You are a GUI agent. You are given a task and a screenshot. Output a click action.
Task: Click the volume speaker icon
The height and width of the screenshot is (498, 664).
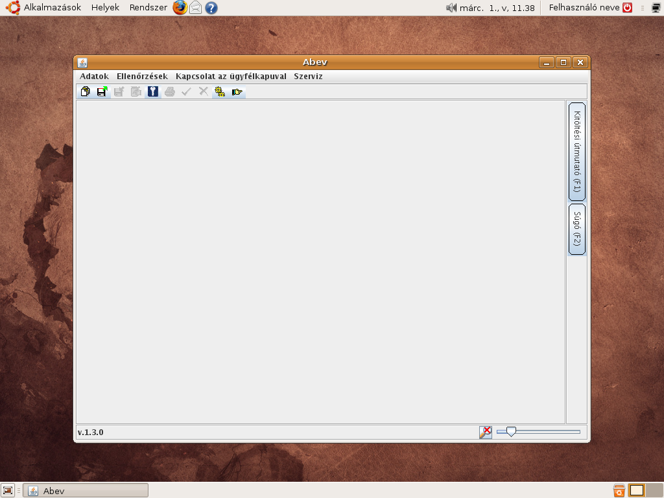point(451,8)
